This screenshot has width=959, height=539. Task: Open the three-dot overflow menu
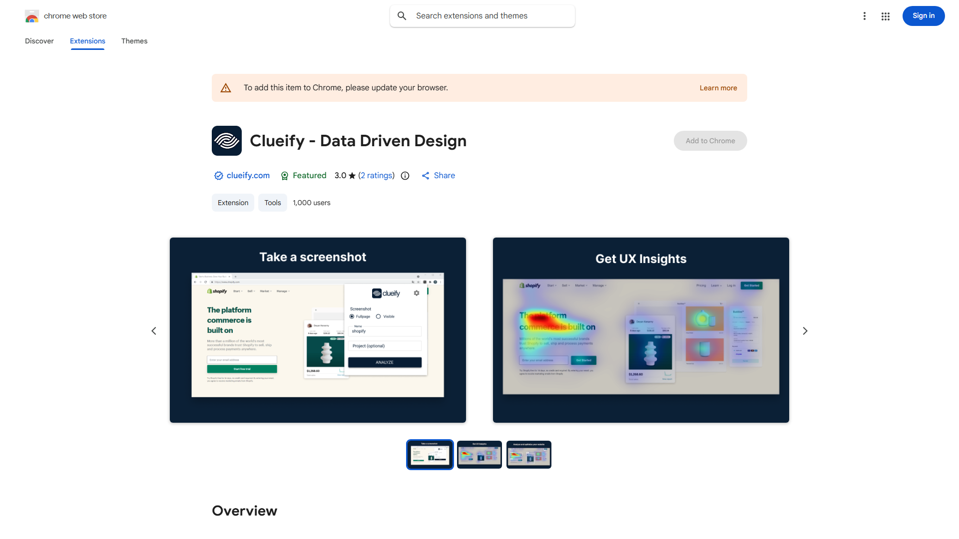tap(865, 16)
